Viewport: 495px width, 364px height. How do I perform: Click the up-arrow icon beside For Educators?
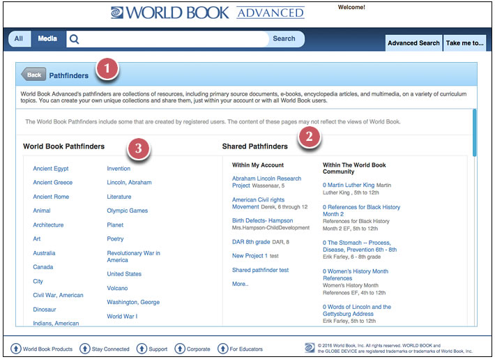(x=223, y=349)
